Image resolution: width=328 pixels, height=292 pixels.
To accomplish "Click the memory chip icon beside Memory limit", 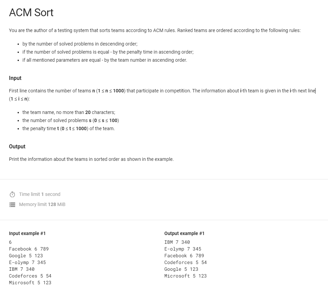I will coord(12,205).
